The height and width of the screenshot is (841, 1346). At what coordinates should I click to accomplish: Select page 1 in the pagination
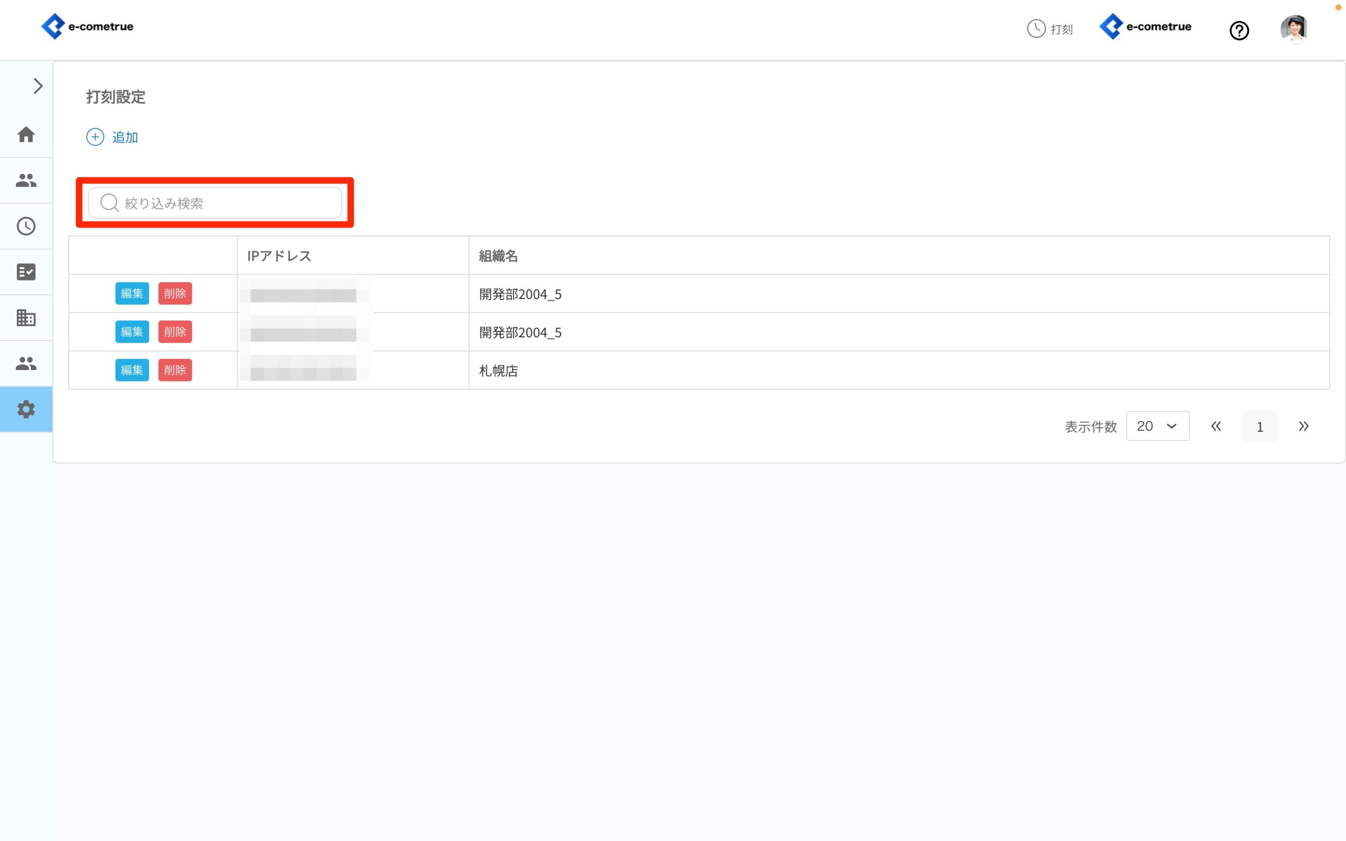point(1259,427)
